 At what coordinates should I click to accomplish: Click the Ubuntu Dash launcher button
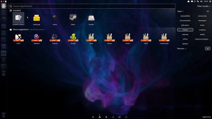(x=4, y=6)
